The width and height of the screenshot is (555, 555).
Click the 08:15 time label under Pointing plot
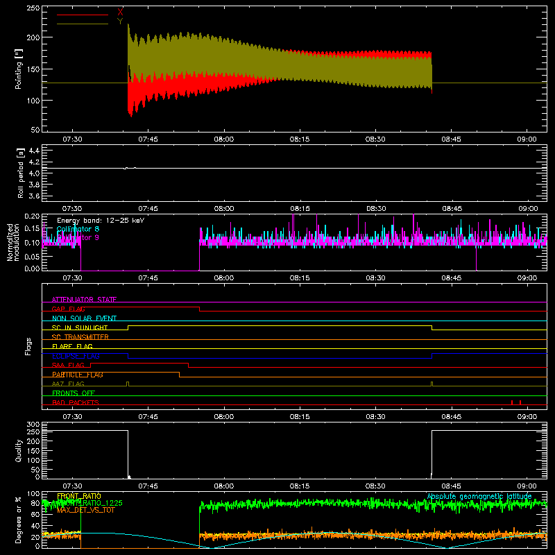point(300,139)
